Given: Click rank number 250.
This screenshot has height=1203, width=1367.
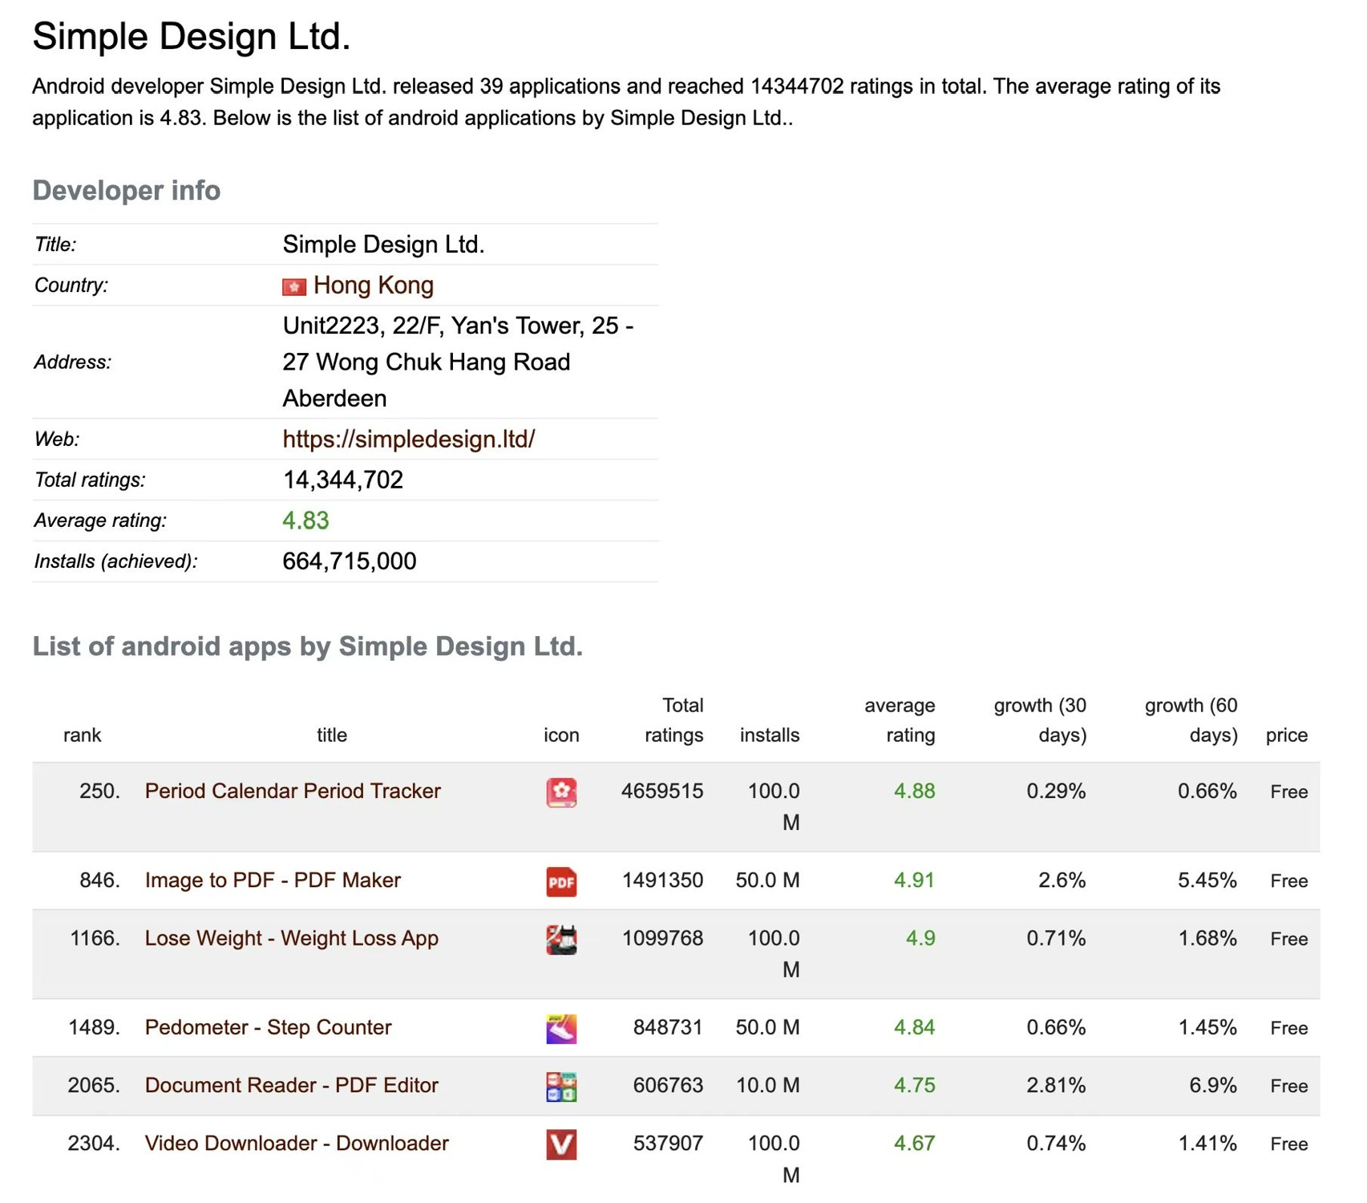Looking at the screenshot, I should [99, 791].
